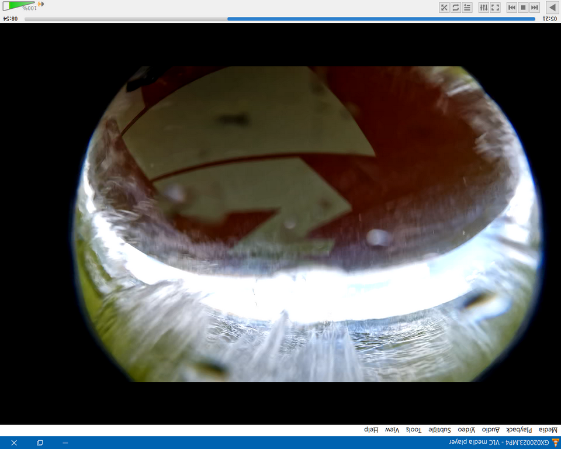Click the elapsed time label 05:21
The image size is (561, 449).
click(549, 19)
